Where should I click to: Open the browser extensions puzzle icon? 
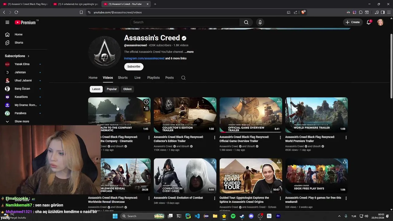pos(360,12)
